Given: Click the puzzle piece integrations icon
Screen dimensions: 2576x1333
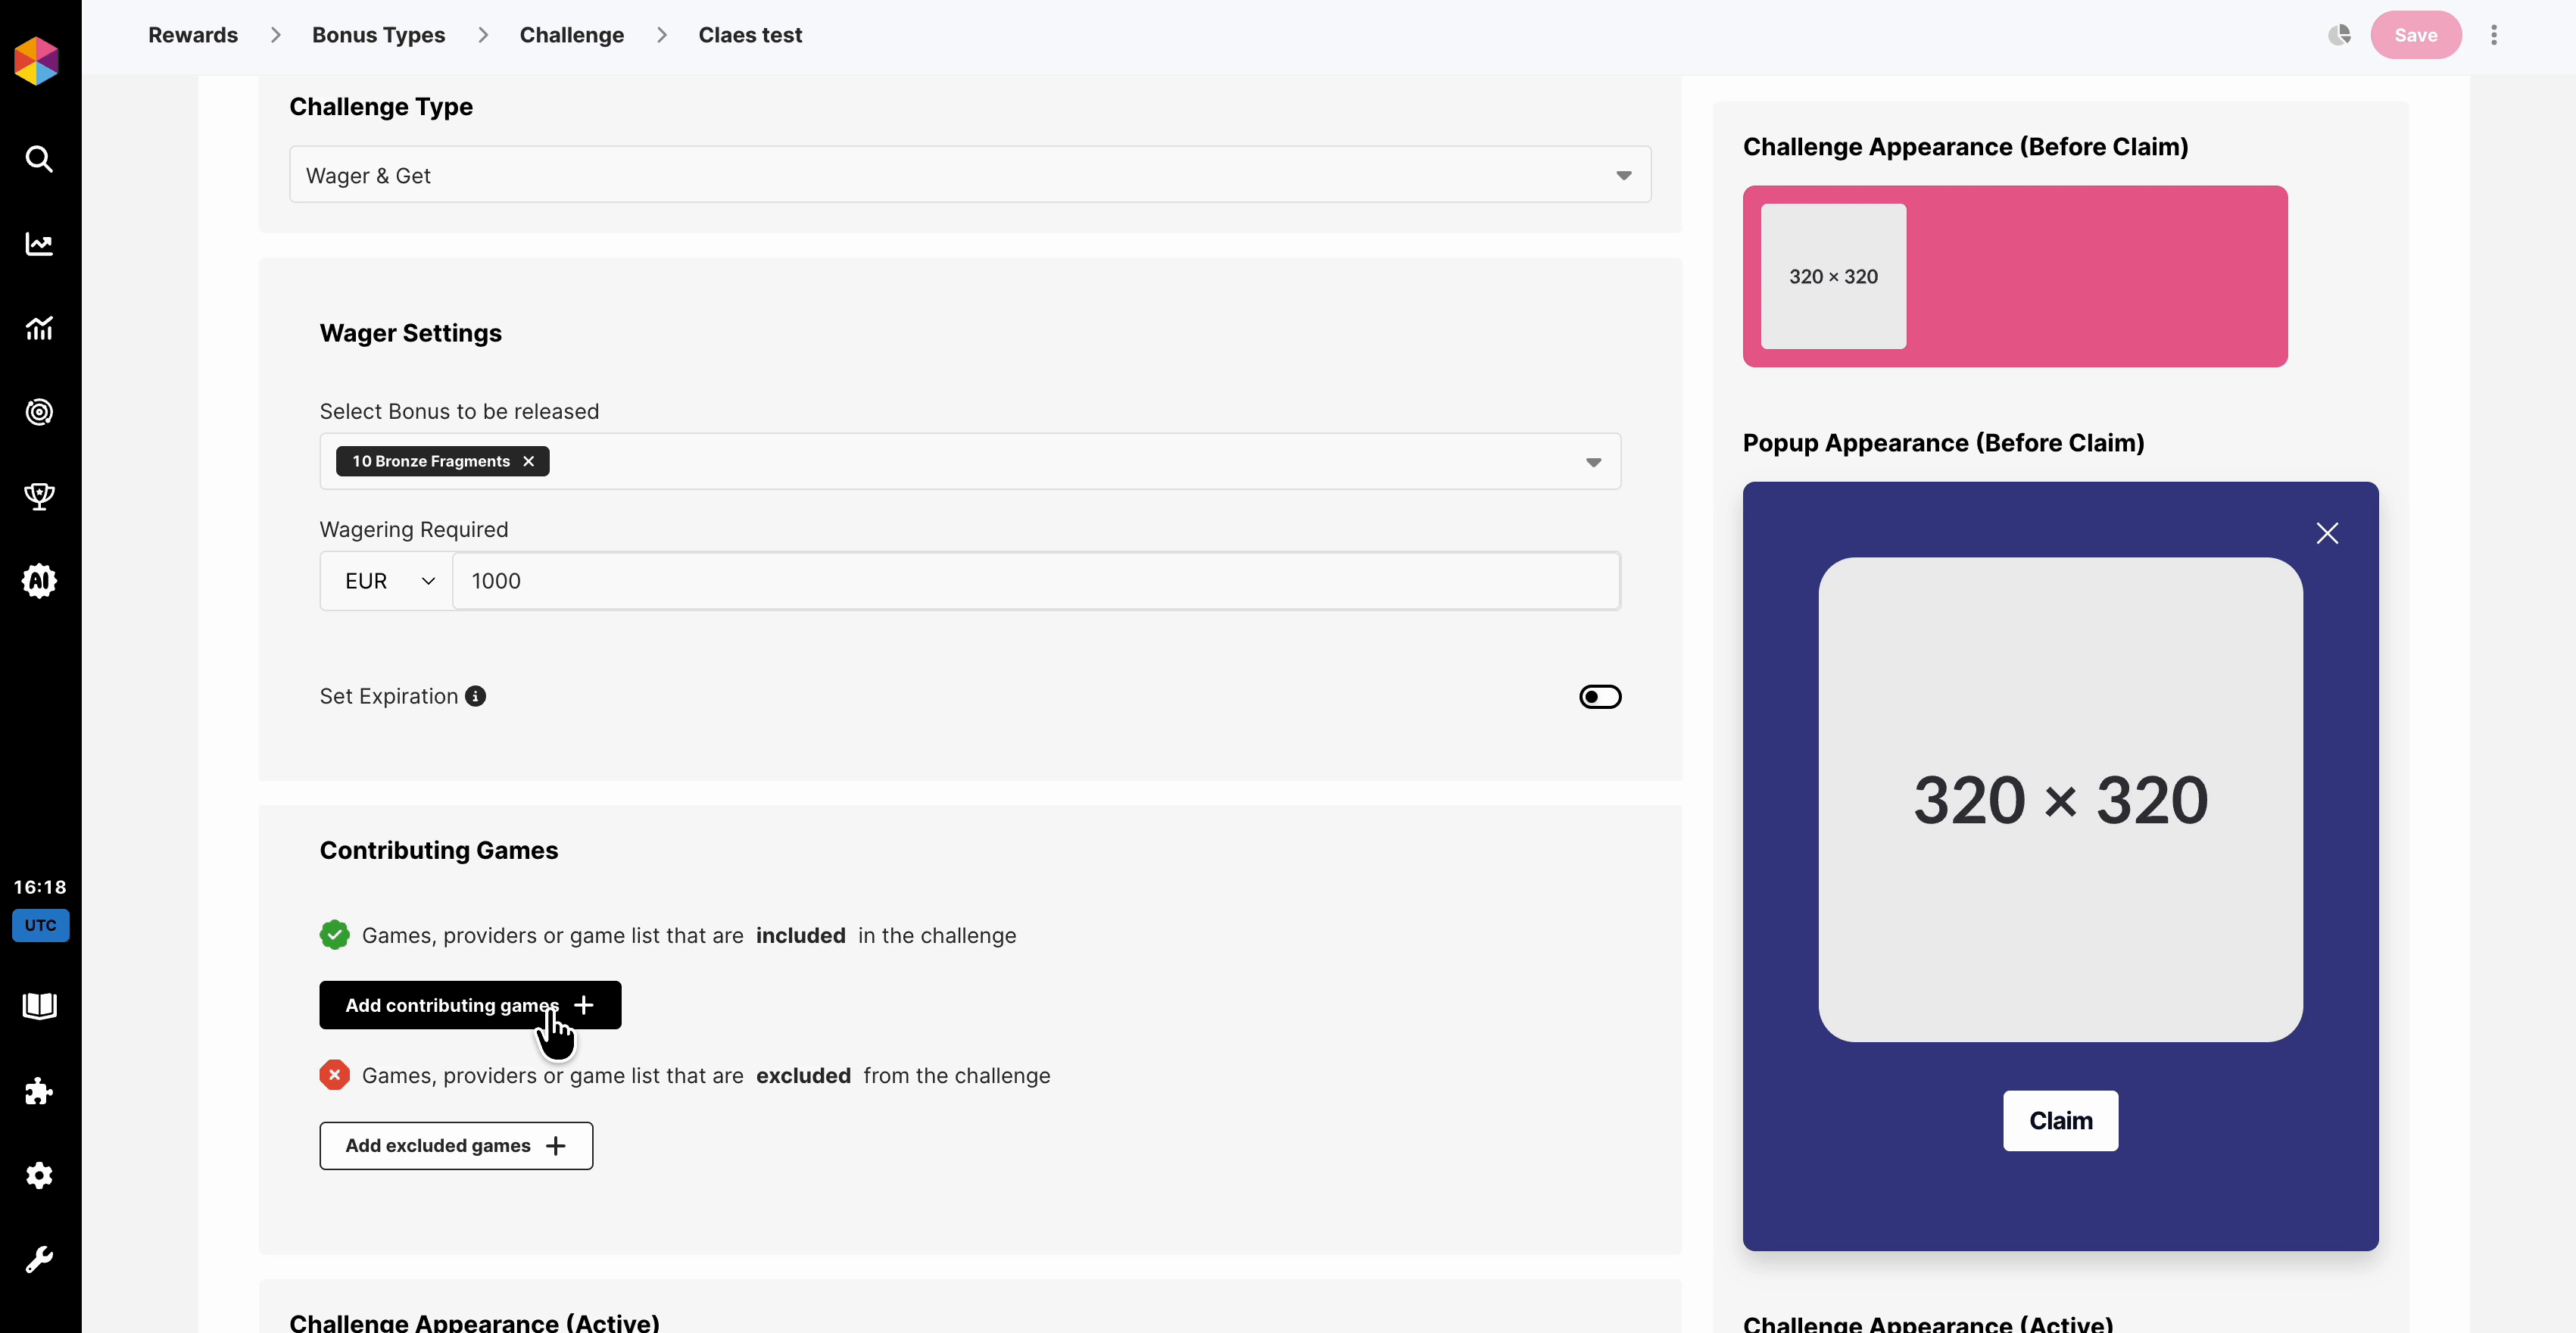Looking at the screenshot, I should 39,1091.
